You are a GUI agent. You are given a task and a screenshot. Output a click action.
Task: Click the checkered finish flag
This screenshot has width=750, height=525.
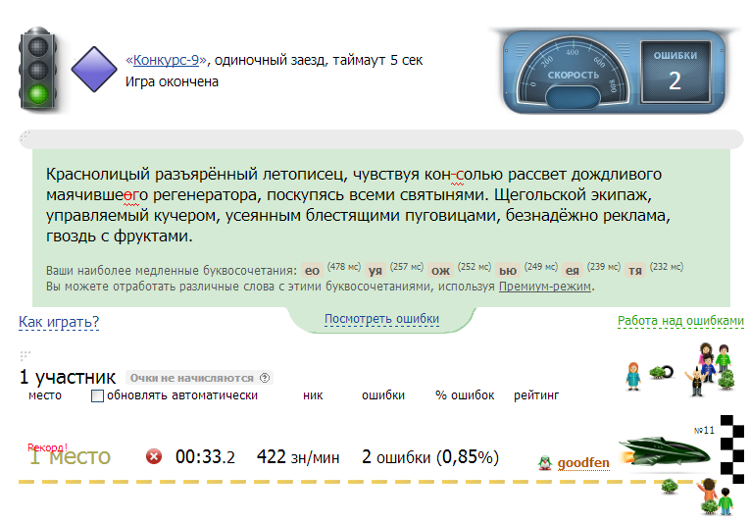(732, 449)
